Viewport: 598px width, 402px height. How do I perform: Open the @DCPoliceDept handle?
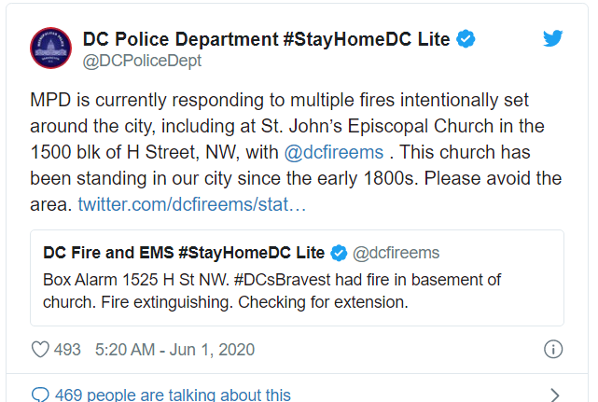142,61
